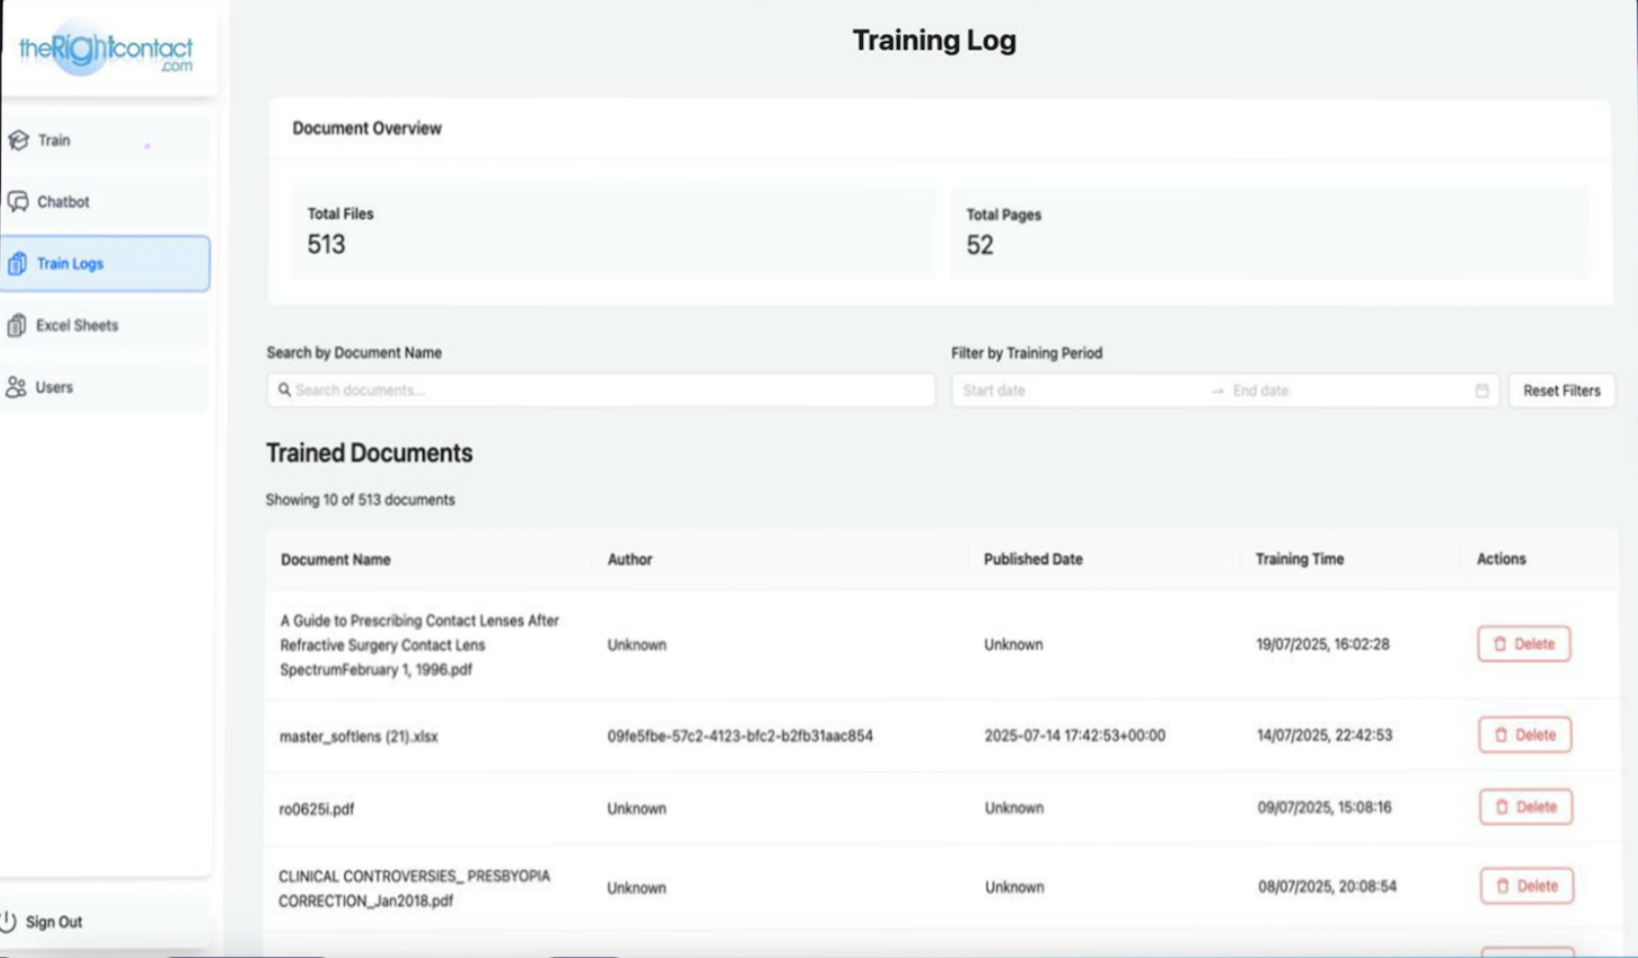Click the Total Files count card
Image resolution: width=1638 pixels, height=958 pixels.
613,232
